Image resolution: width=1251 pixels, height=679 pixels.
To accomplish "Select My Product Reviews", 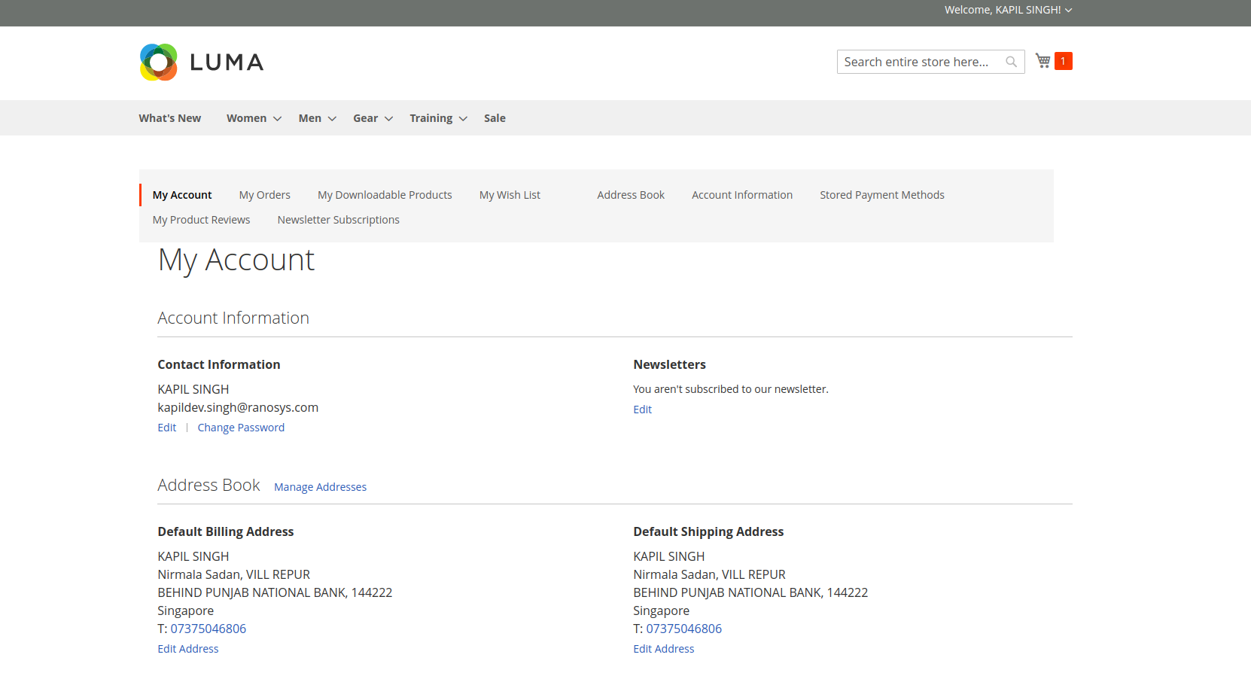I will [201, 219].
